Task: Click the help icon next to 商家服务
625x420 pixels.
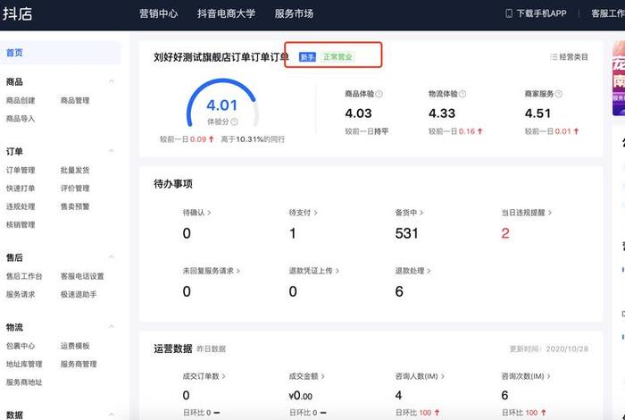Action: (559, 94)
